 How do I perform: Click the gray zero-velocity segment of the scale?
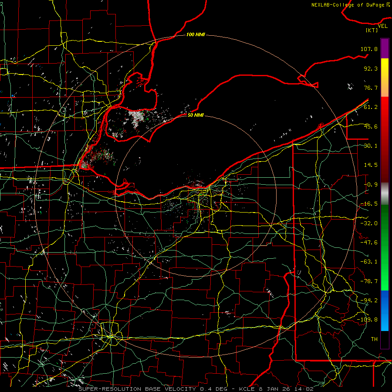385,194
